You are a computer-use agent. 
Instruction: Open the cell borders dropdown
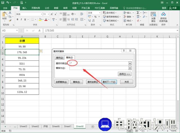click(x=35, y=19)
